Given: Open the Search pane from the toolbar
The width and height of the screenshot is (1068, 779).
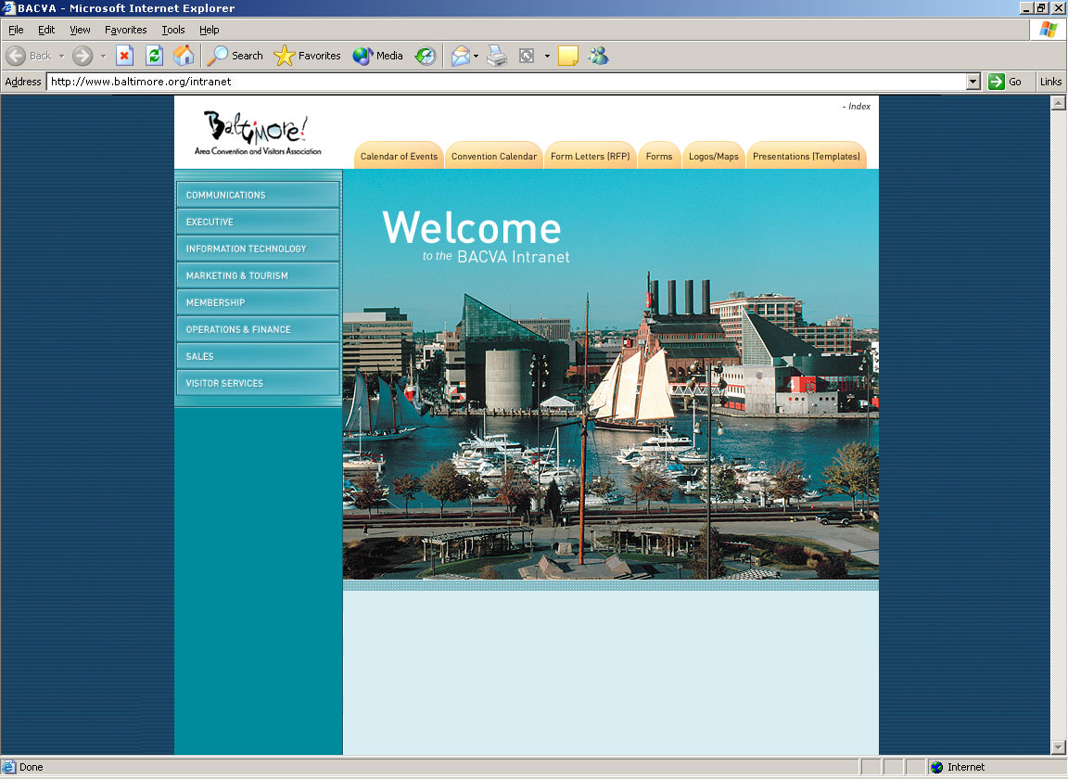Looking at the screenshot, I should coord(235,56).
